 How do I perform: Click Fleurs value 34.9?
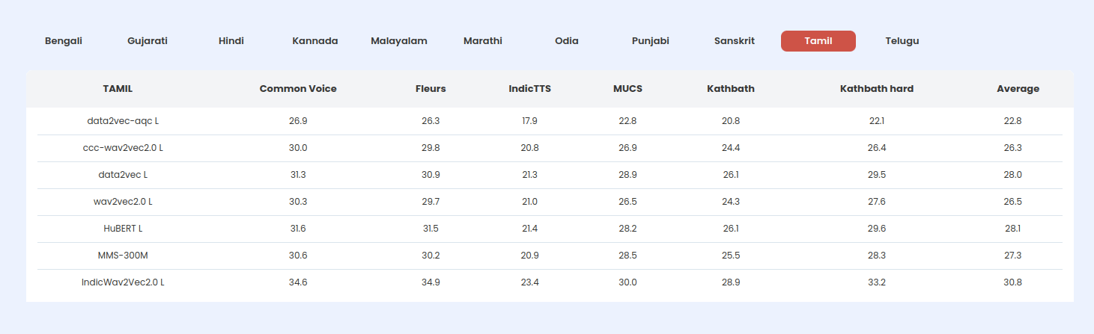pyautogui.click(x=431, y=282)
